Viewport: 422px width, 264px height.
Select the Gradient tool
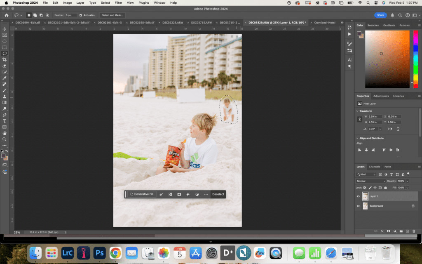point(4,103)
